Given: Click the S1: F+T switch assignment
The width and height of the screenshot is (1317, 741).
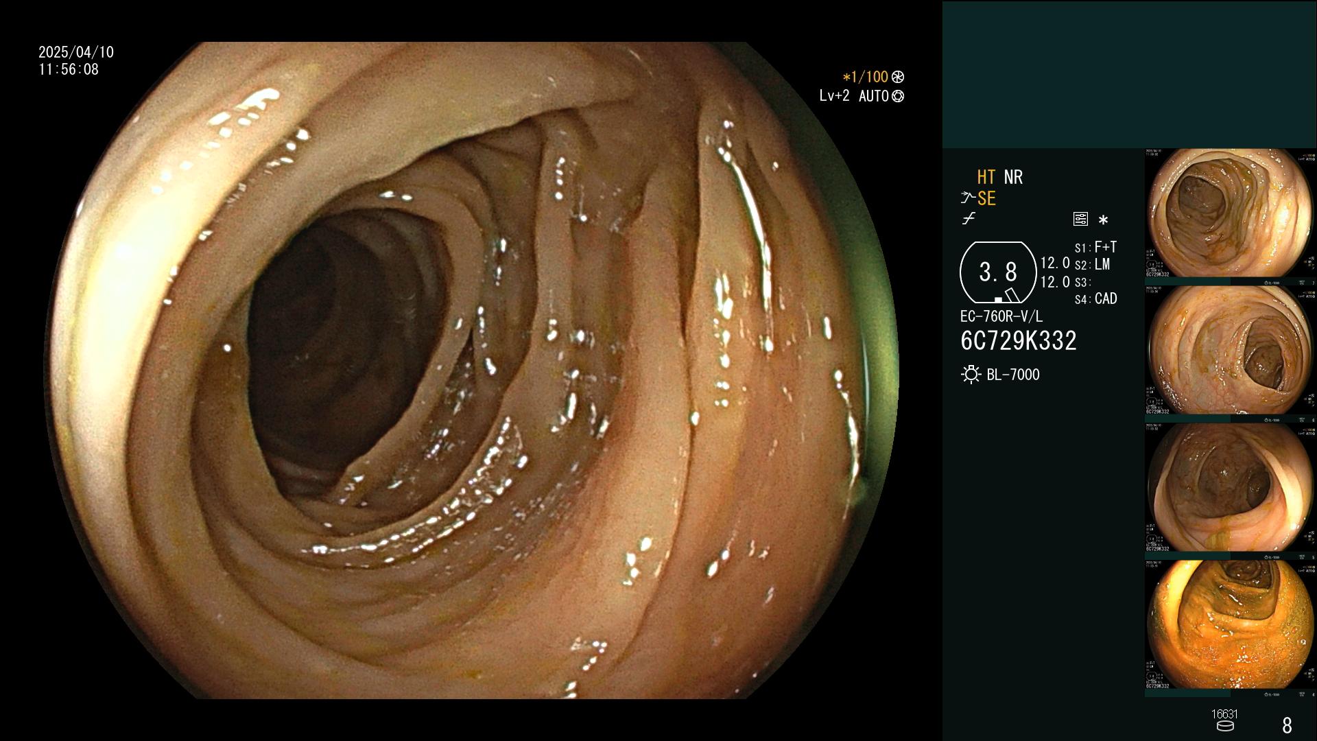Looking at the screenshot, I should [1095, 247].
